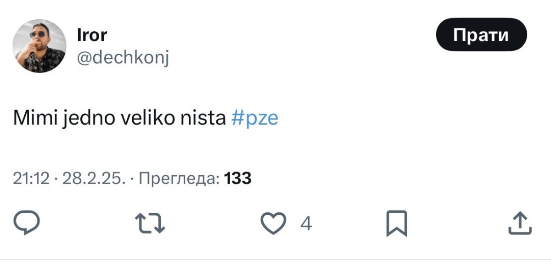Click the 21:12 timestamp

[x=31, y=178]
